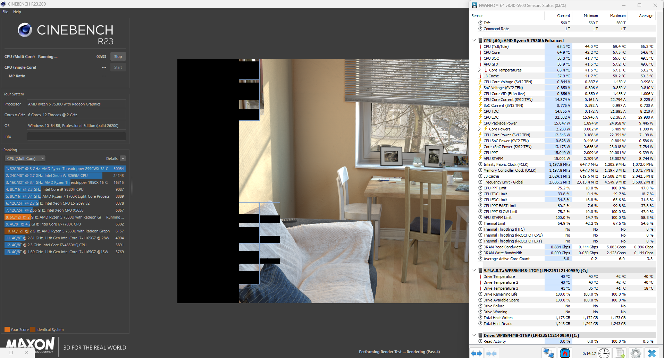Stop the running CPU Multi Core test
This screenshot has height=358, width=664.
[118, 57]
